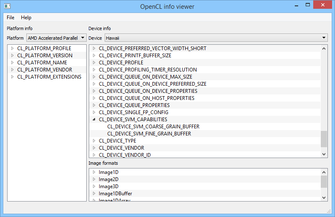Maximize the OpenCL info viewer window

(308, 5)
